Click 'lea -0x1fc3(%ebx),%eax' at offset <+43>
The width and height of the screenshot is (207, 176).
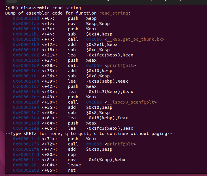point(100,92)
